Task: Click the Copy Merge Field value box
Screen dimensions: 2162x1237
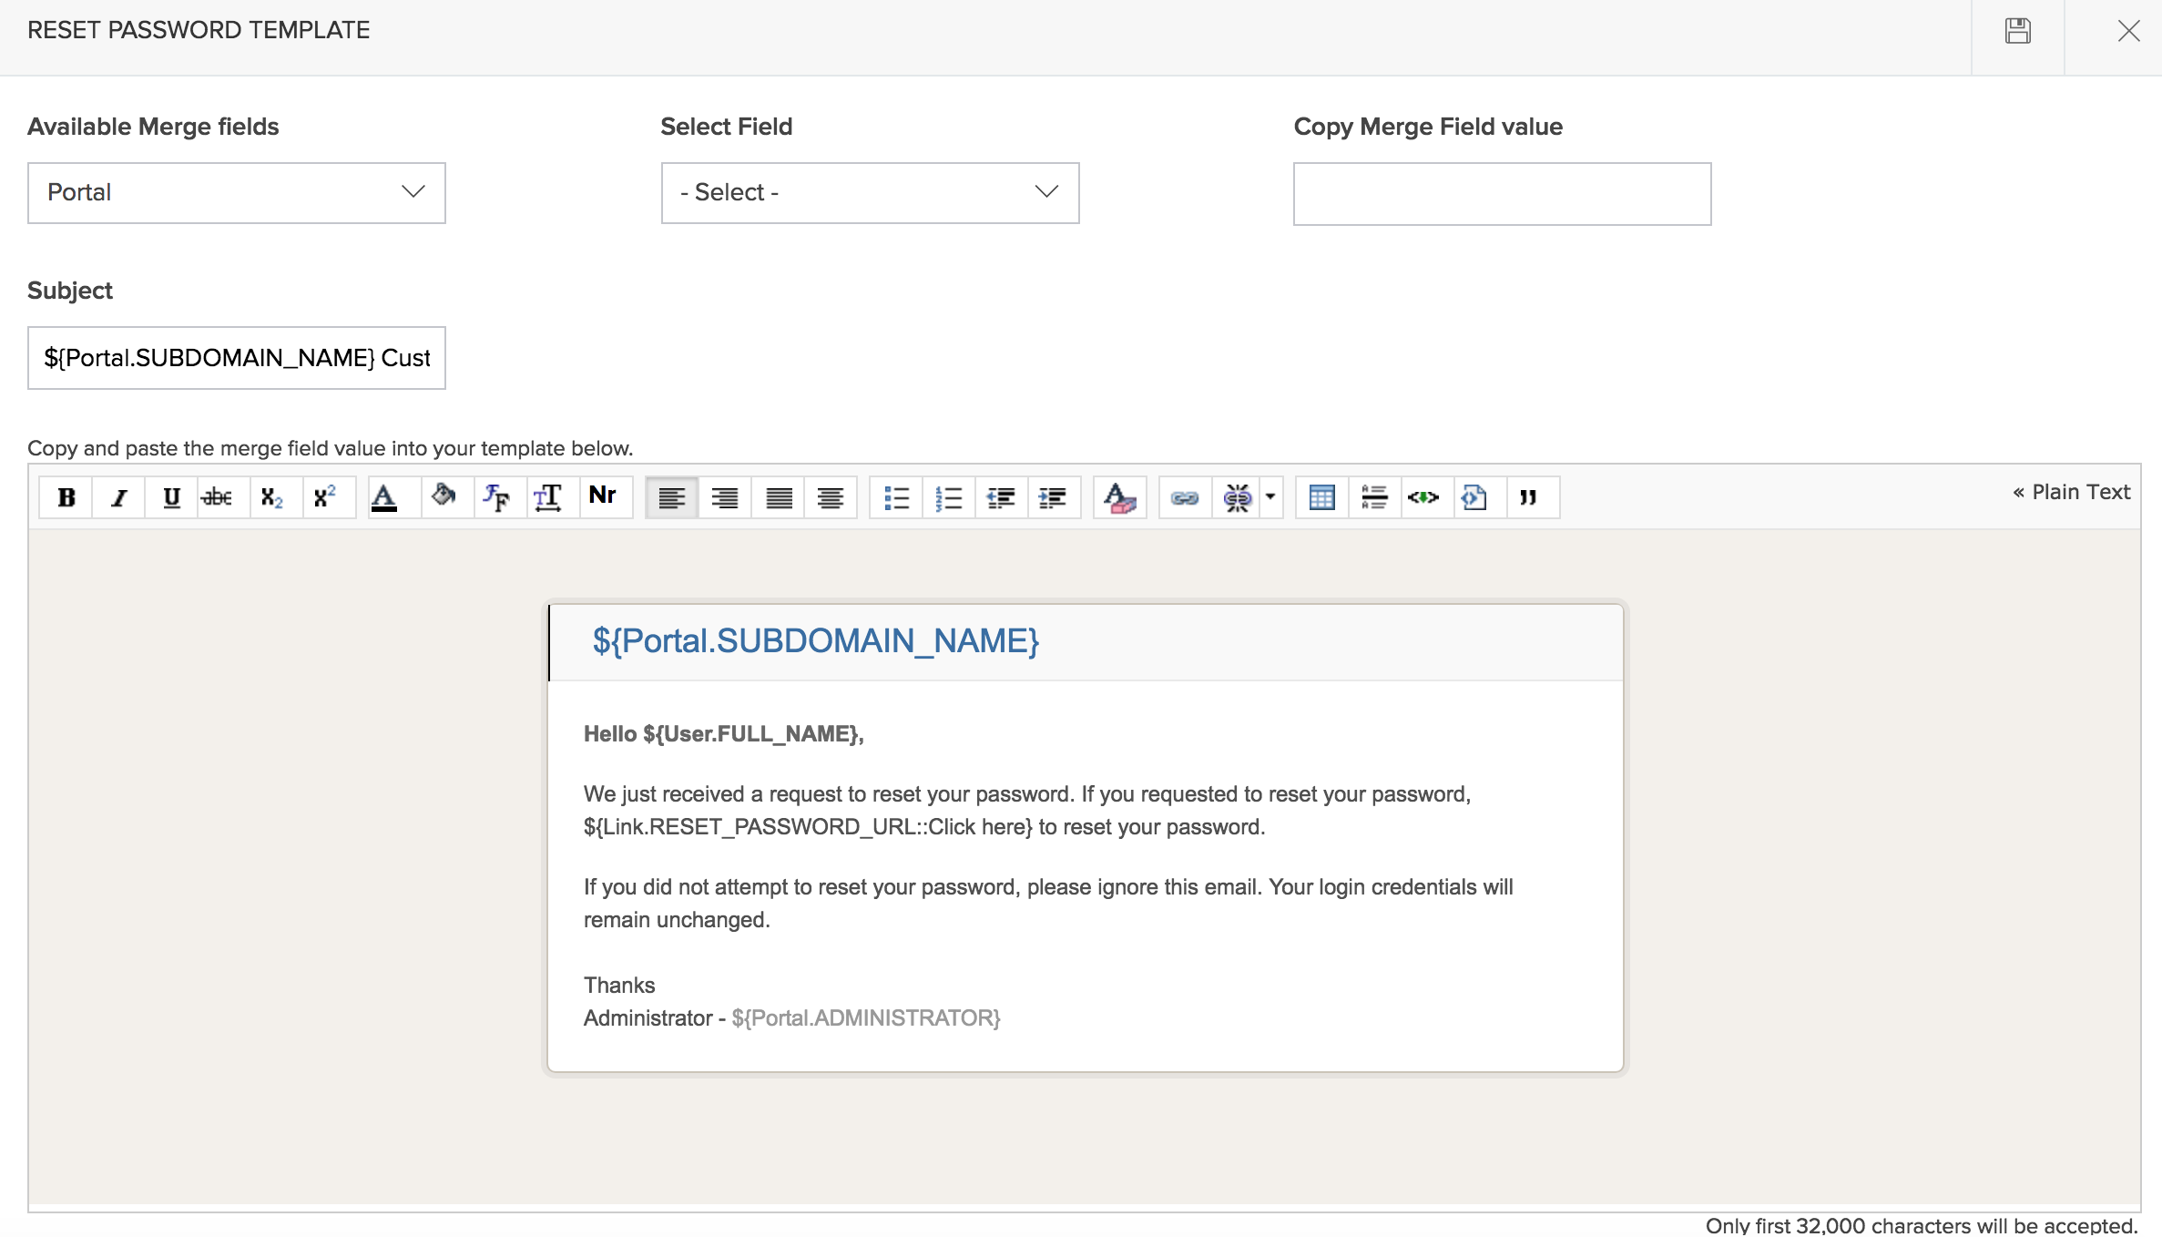Action: (1502, 194)
